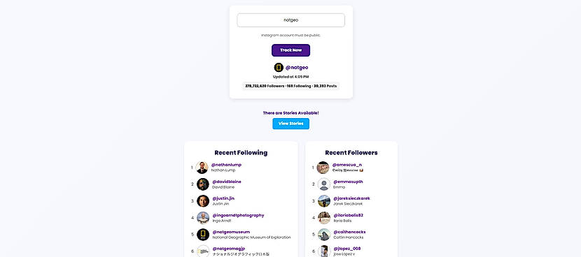This screenshot has width=581, height=257.
Task: Click Emma's default placeholder avatar icon
Action: tap(324, 184)
